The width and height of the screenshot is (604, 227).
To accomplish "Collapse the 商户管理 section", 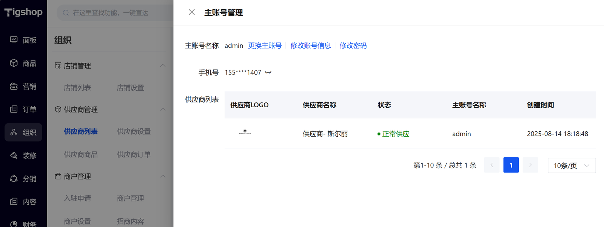I will click(x=163, y=176).
